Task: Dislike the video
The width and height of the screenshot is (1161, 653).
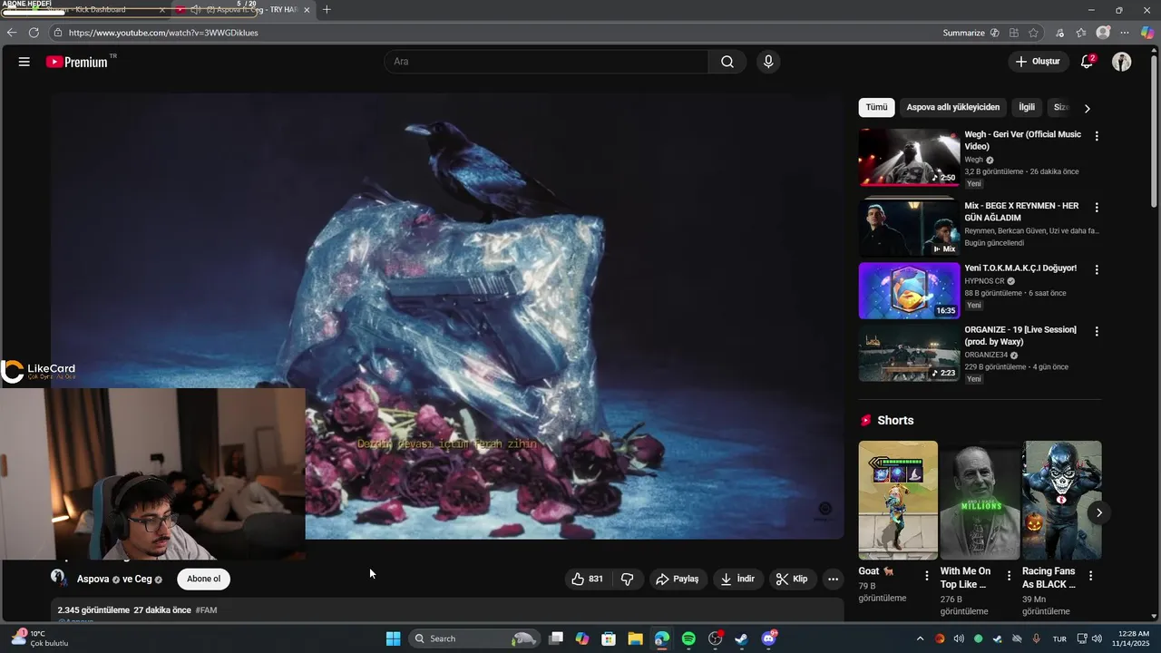Action: click(x=627, y=579)
